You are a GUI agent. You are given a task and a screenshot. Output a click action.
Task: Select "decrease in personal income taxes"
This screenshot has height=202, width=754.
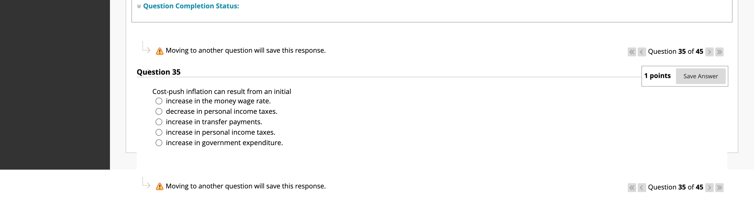[159, 111]
